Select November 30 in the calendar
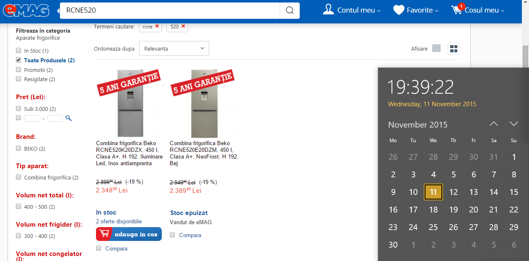Screen dimensions: 529x261 click(393, 245)
